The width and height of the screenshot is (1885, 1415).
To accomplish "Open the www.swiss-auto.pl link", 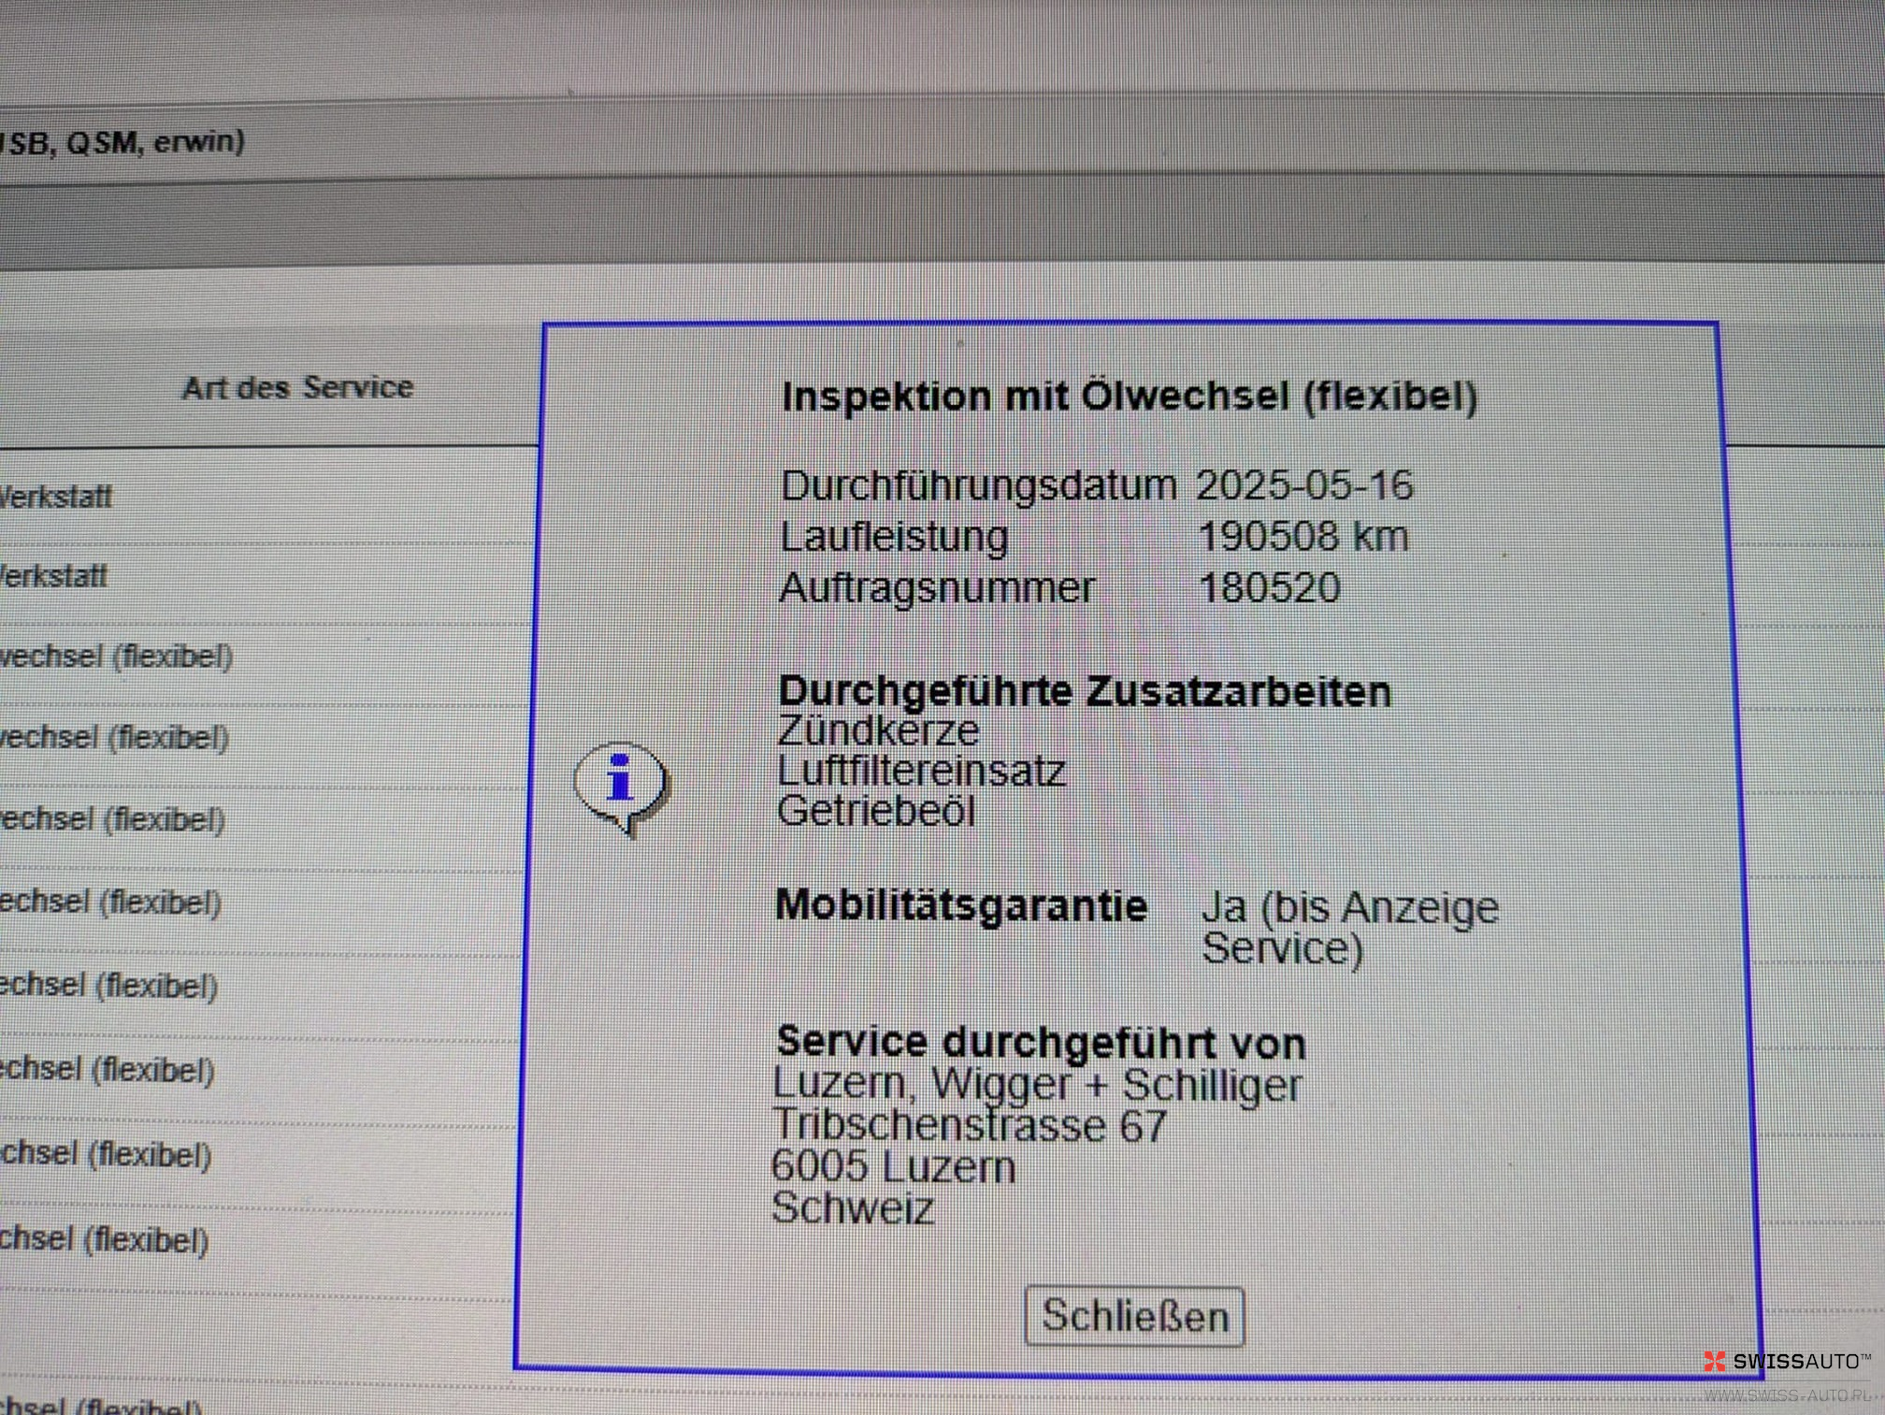I will coord(1787,1395).
